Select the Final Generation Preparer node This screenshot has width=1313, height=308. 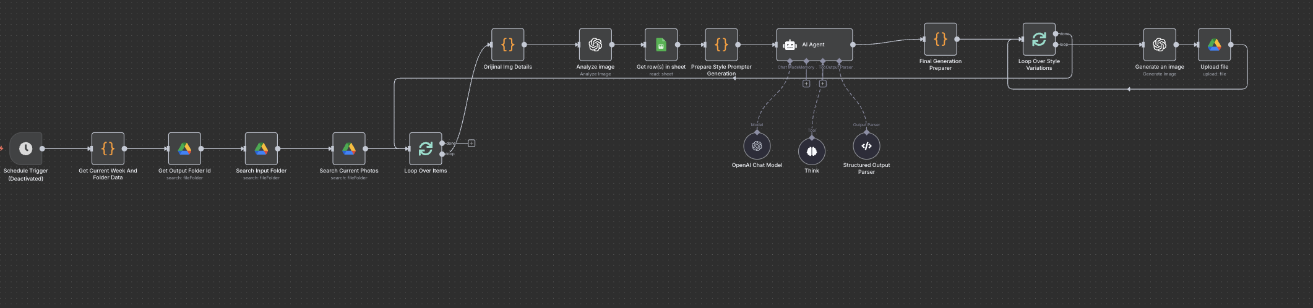(941, 39)
